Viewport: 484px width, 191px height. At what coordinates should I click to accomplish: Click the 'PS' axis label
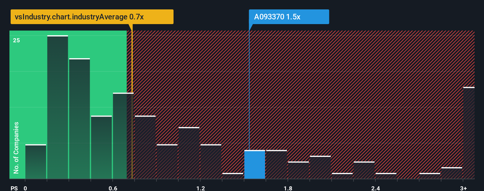14,188
